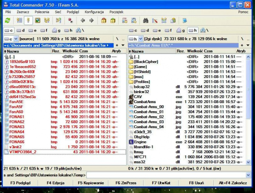
Task: Switch to brief file view icon
Action: (x=19, y=21)
